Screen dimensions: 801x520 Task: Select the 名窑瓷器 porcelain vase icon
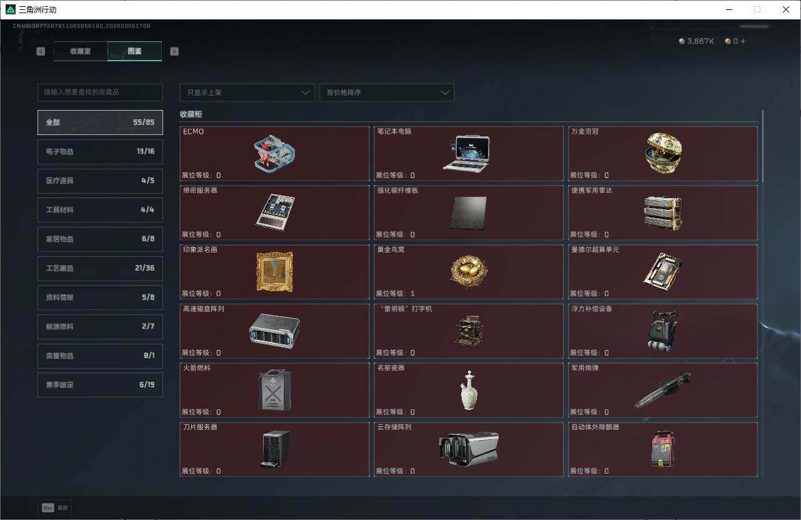469,390
